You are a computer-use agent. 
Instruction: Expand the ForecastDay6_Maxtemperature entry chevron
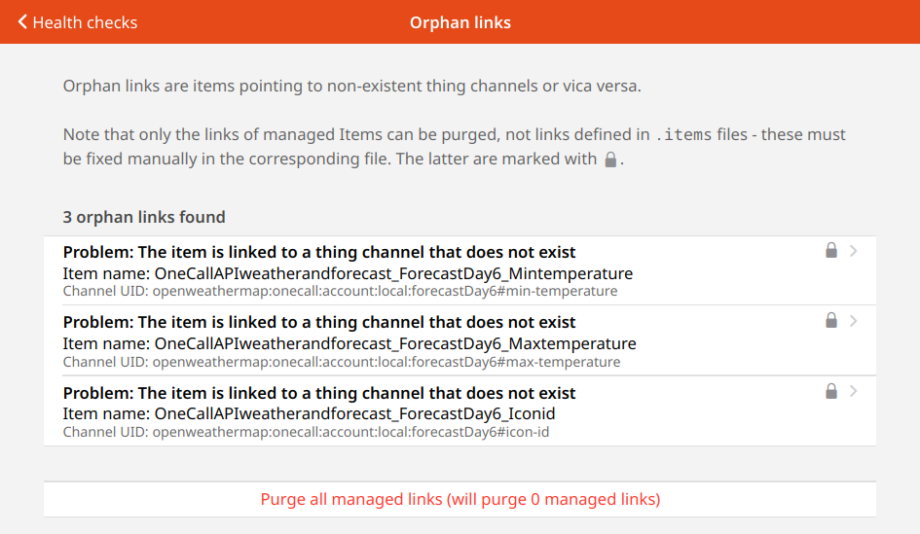tap(854, 321)
